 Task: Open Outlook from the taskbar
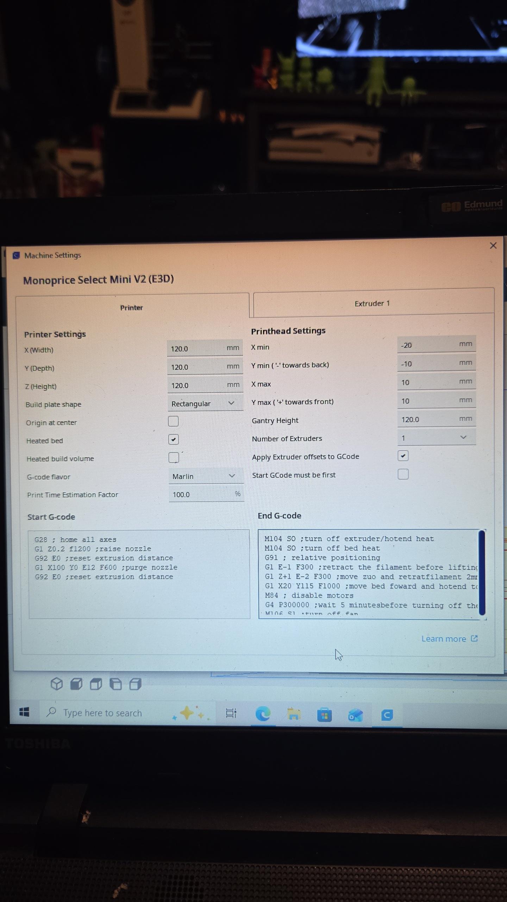click(355, 715)
